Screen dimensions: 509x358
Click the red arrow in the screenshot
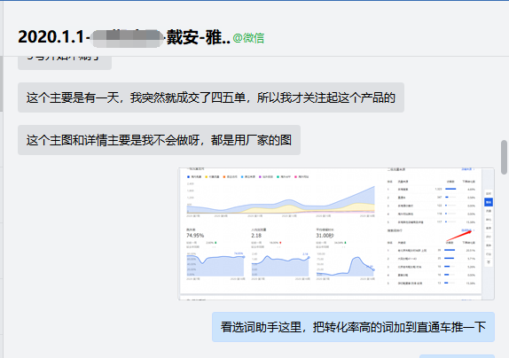click(x=458, y=236)
